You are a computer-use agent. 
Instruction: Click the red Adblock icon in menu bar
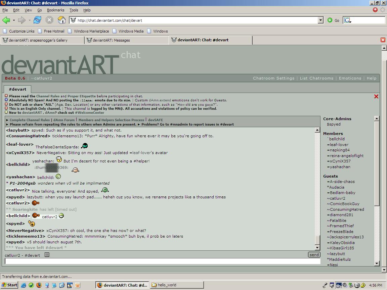(375, 10)
